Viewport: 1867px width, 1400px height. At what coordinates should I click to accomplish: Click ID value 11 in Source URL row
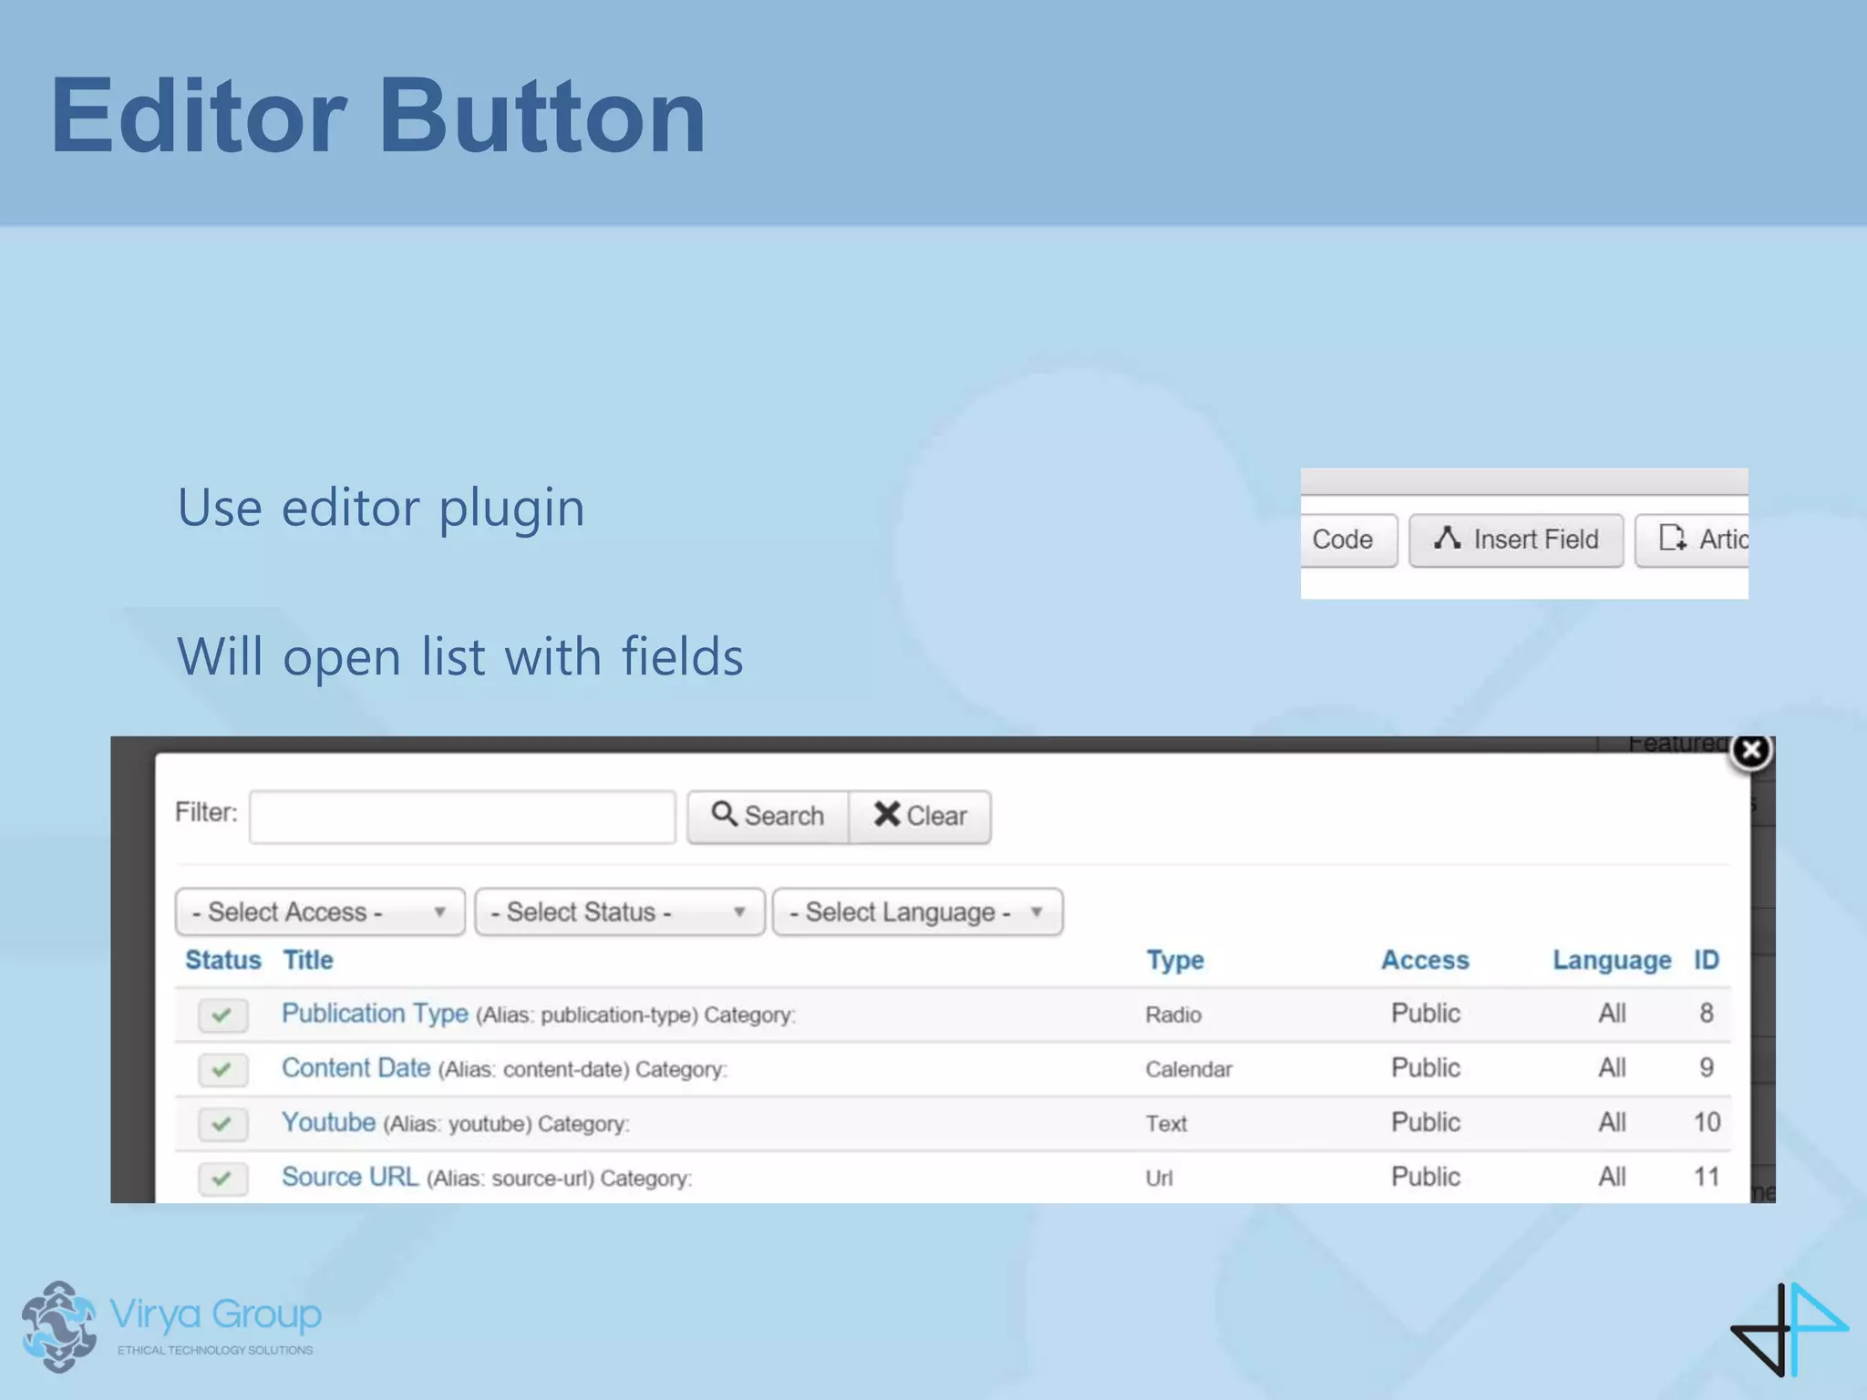tap(1707, 1178)
